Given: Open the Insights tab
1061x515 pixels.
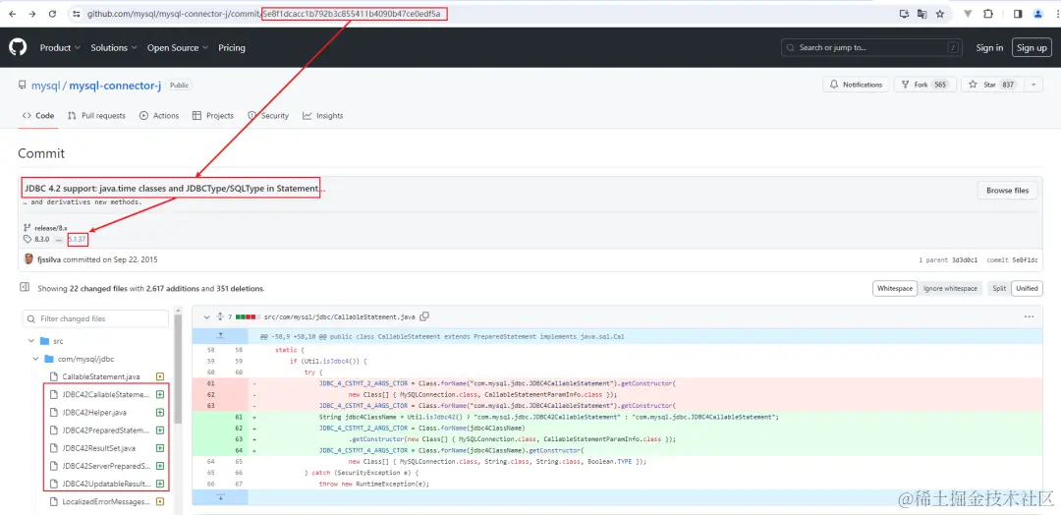Looking at the screenshot, I should (323, 116).
